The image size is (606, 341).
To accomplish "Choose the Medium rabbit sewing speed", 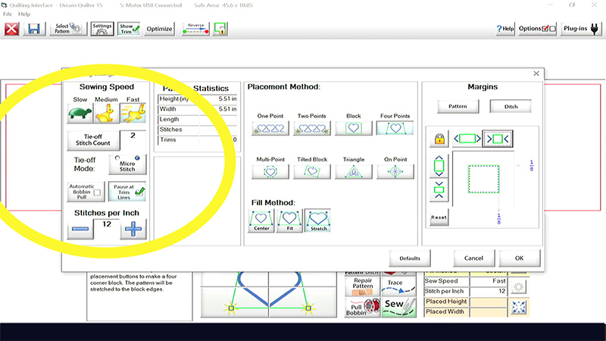I will pyautogui.click(x=106, y=114).
